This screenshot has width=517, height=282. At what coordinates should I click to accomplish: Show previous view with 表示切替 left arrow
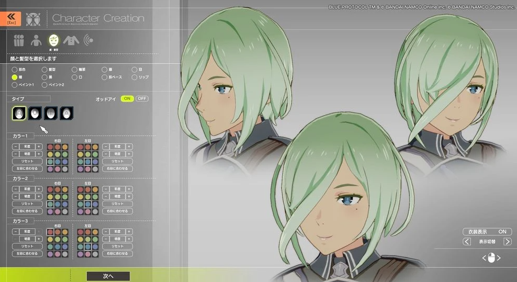[467, 241]
